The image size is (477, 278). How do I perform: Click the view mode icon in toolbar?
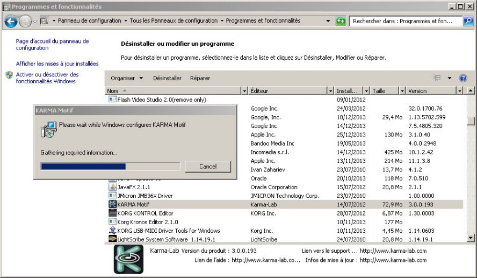click(437, 78)
